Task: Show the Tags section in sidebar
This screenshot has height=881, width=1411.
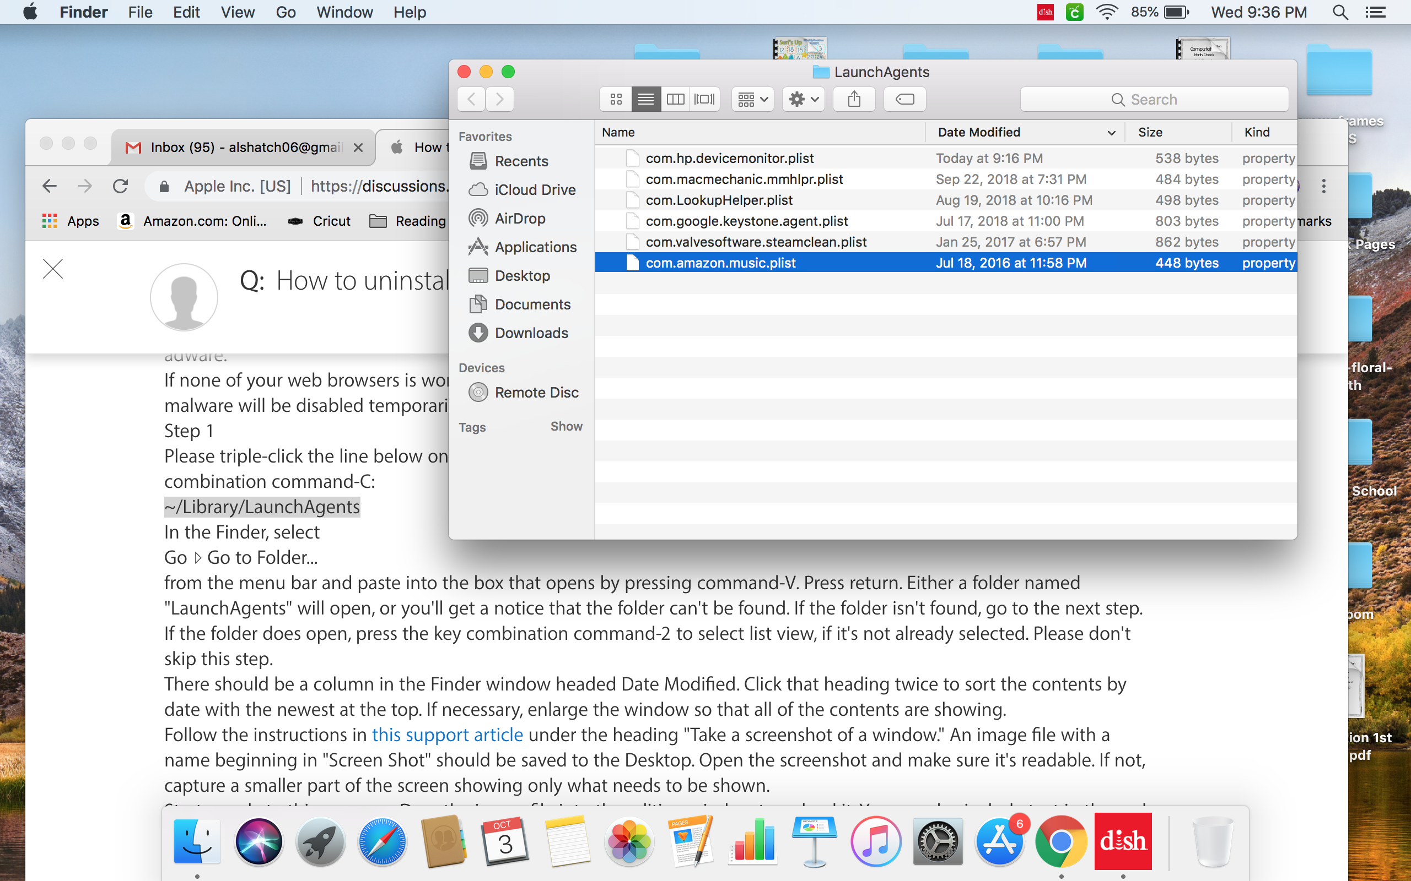Action: [x=566, y=427]
